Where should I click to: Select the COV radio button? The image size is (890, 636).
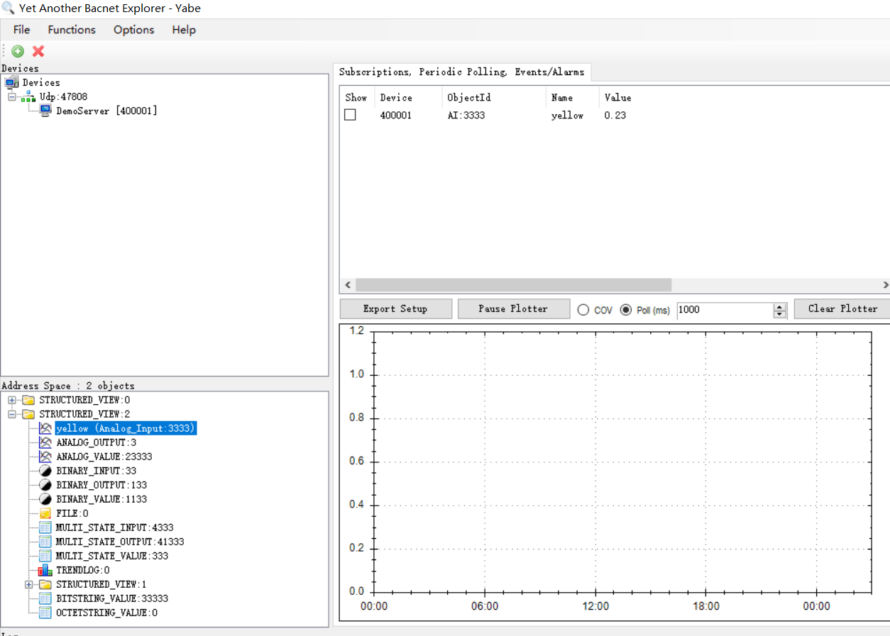coord(582,309)
